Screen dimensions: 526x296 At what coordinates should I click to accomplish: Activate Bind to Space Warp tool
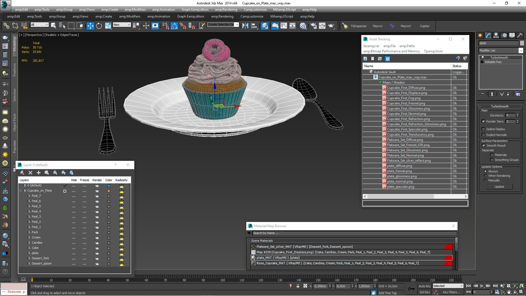point(24,26)
